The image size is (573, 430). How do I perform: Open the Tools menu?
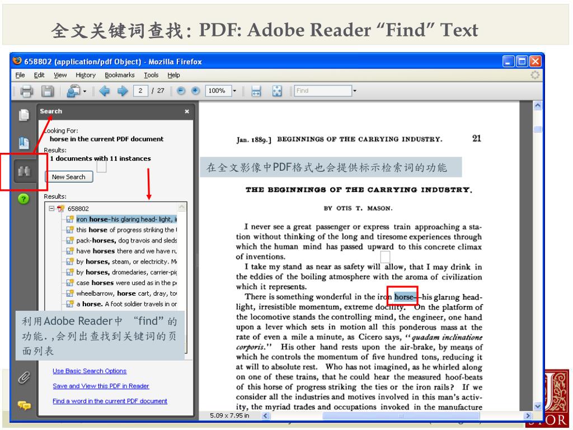tap(151, 75)
